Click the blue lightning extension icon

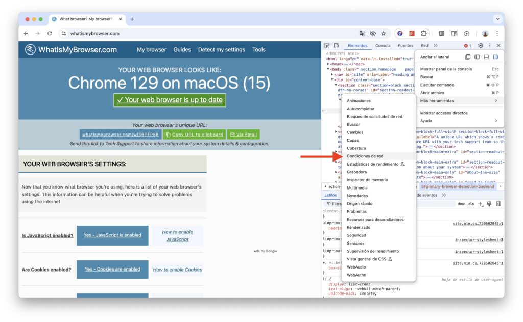coord(400,33)
